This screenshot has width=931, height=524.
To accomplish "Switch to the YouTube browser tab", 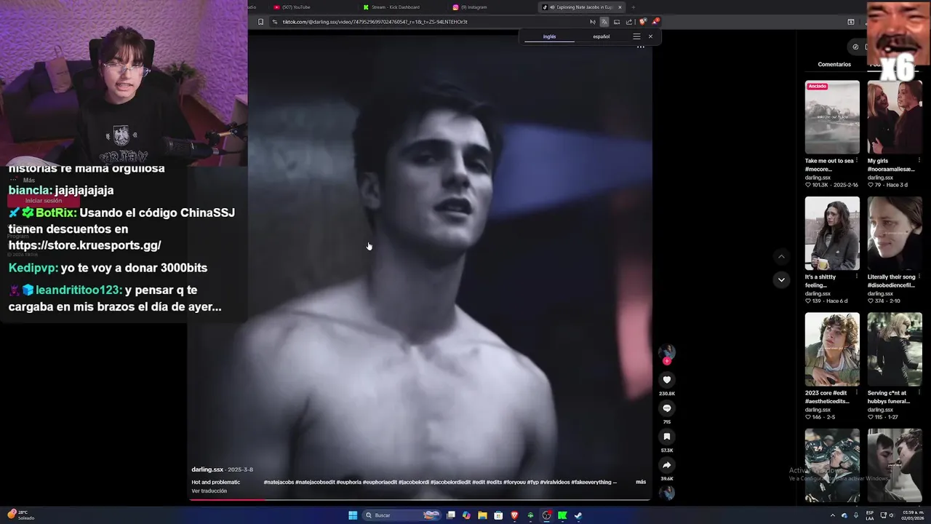I will 313,7.
